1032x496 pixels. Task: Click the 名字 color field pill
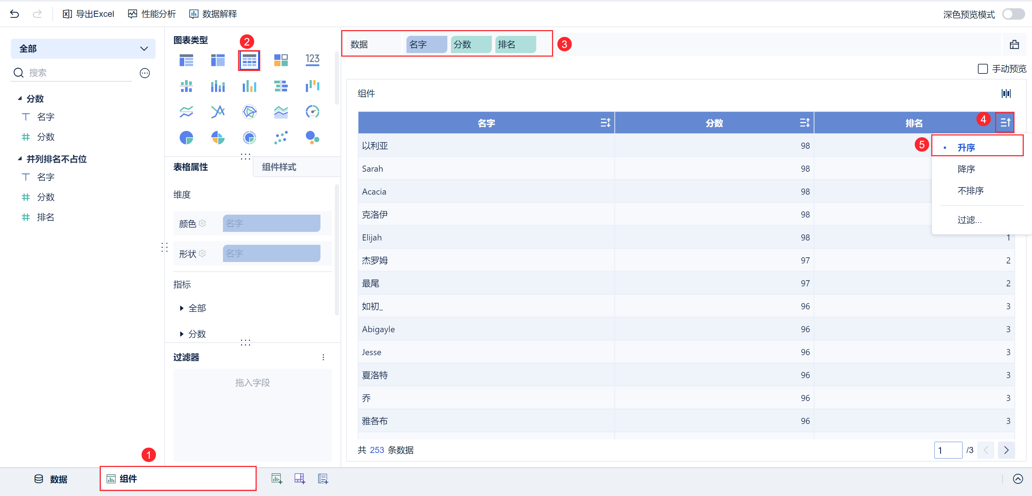click(271, 223)
